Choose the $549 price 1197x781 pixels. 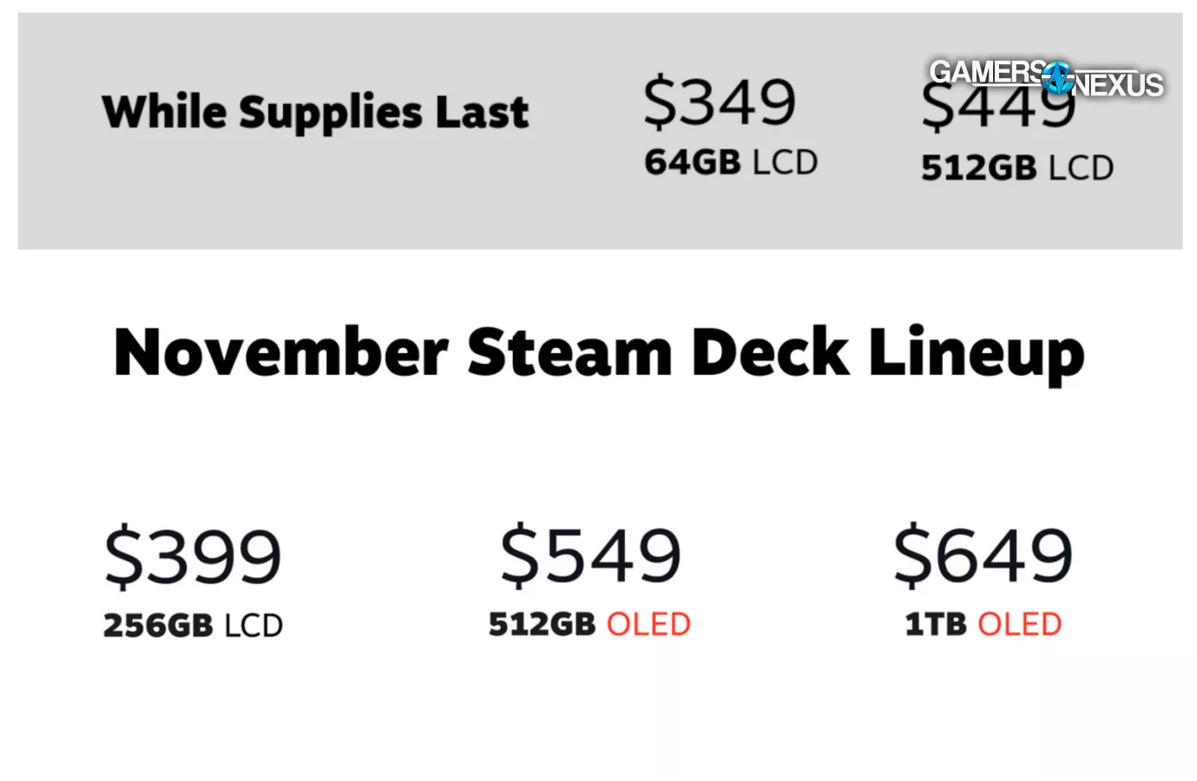coord(590,556)
